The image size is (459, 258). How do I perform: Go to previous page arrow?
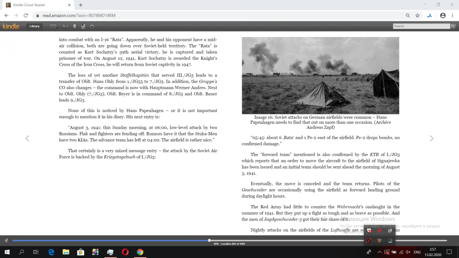click(27, 138)
